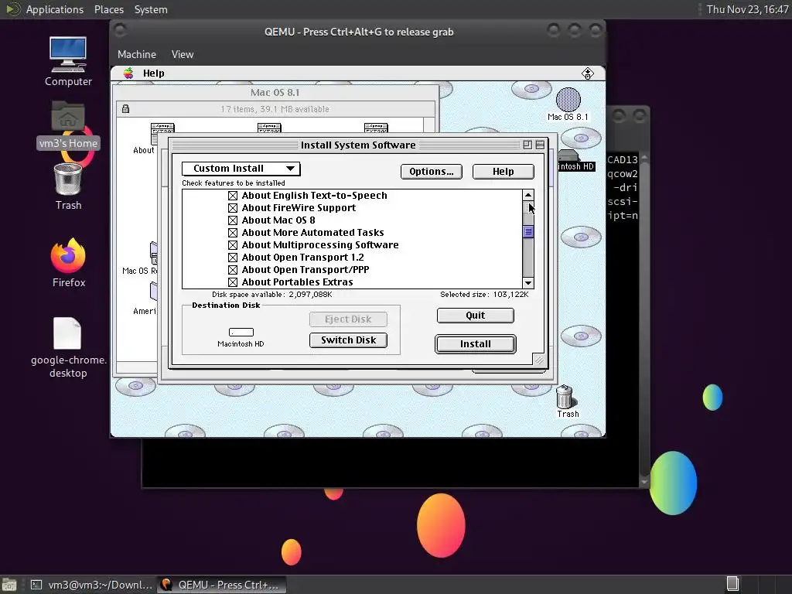
Task: Uncheck About More Automated Tasks
Action: (x=232, y=232)
